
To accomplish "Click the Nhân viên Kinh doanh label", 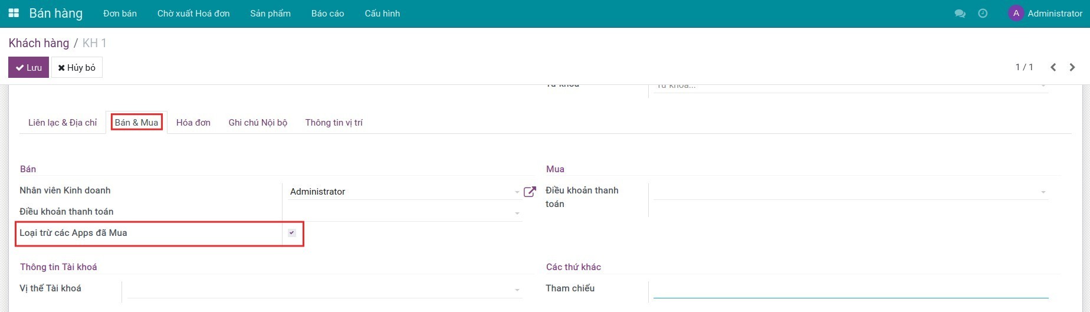I will tap(65, 191).
